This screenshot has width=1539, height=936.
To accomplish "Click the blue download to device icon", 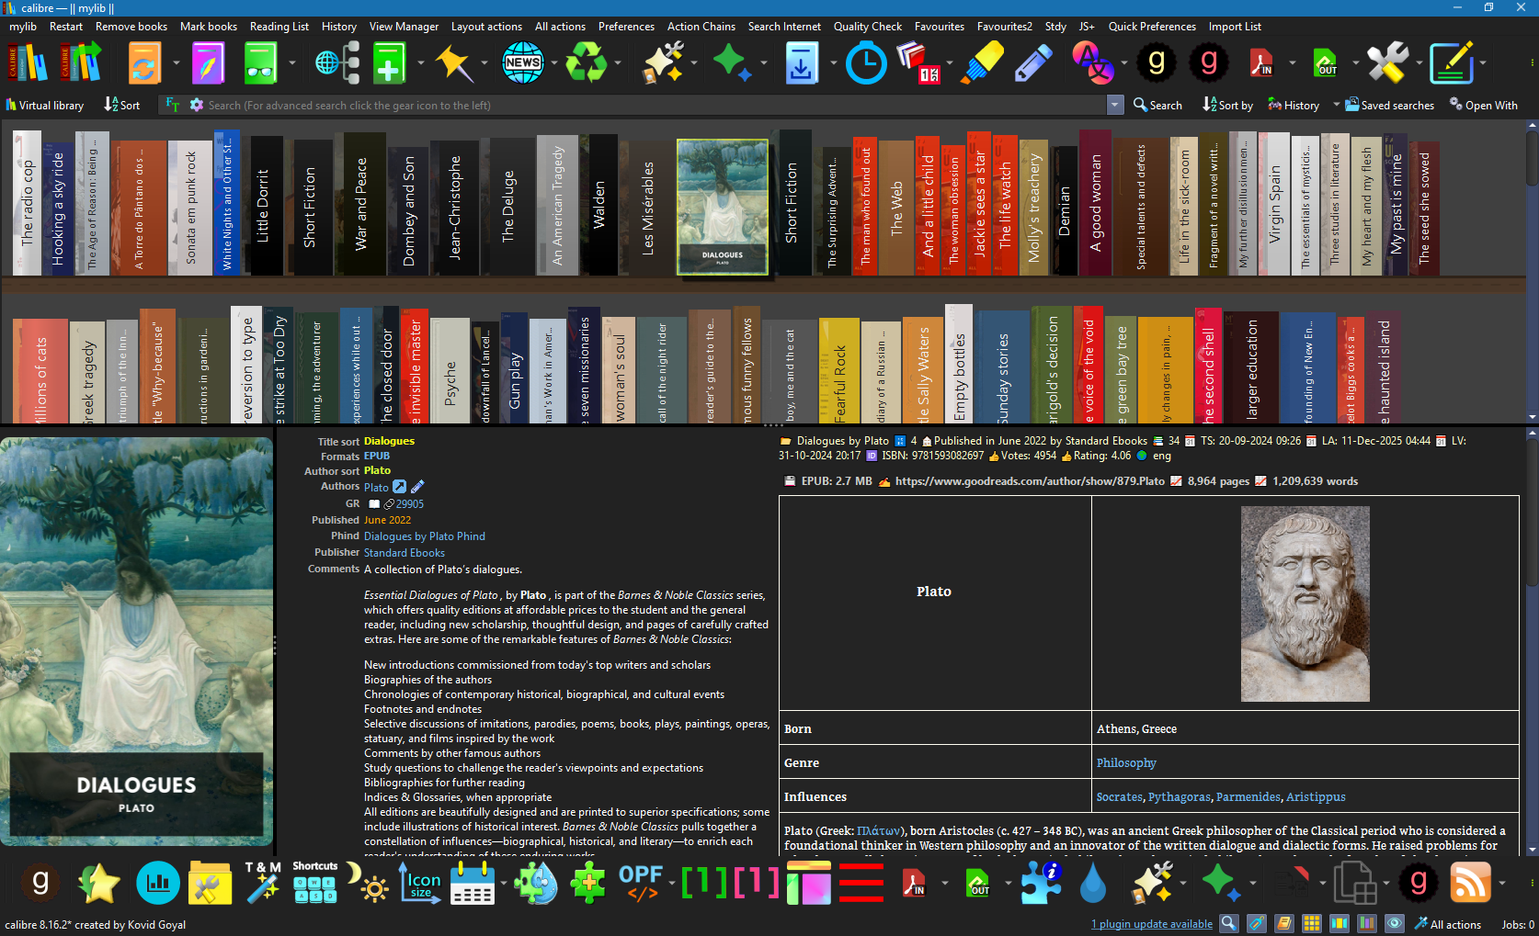I will point(801,63).
